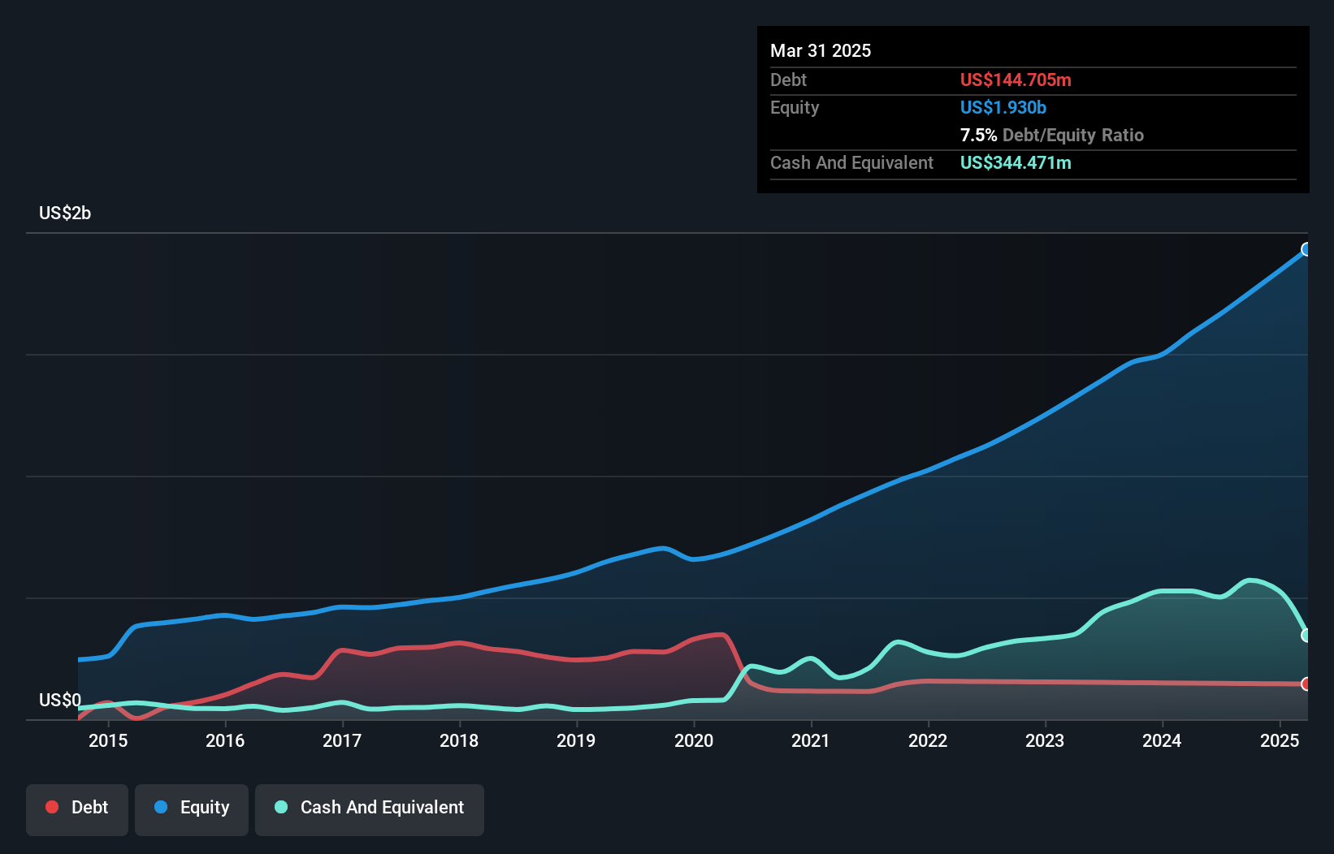
Task: Select the Cash And Equivalent endpoint marker
Action: tap(1306, 636)
